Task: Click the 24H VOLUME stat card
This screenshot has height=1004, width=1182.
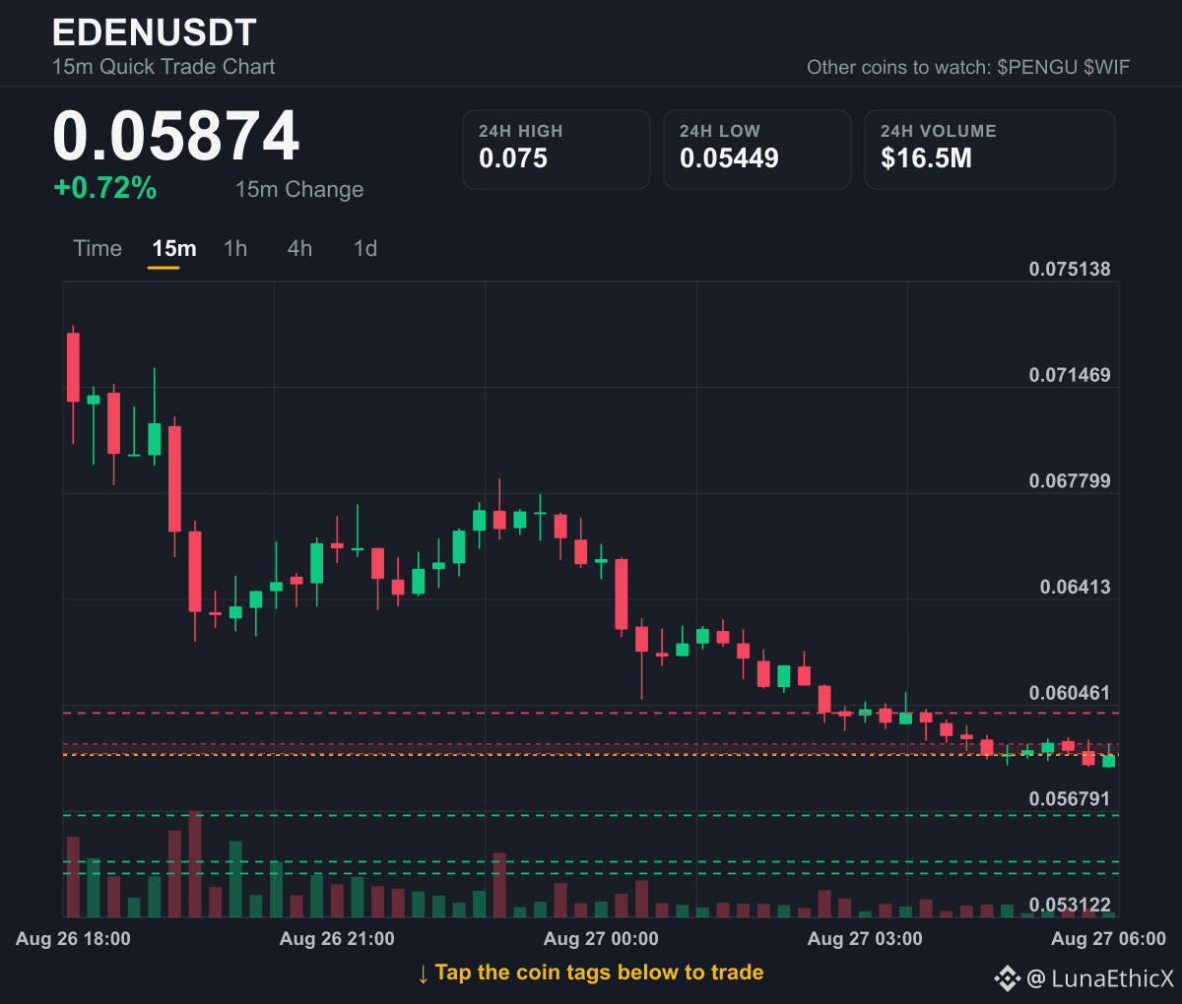Action: [x=990, y=150]
